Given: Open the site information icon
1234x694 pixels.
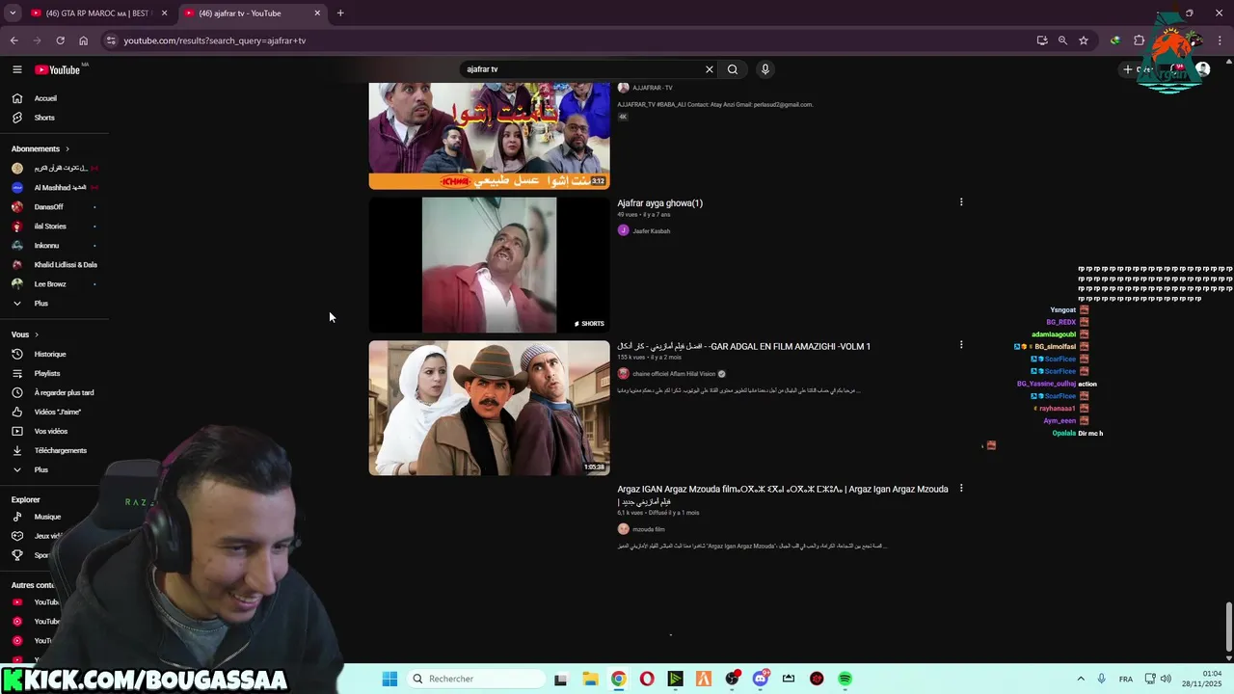Looking at the screenshot, I should [111, 40].
